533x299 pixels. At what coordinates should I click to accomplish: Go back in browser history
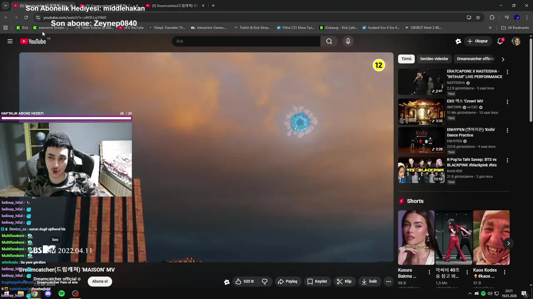(6, 17)
